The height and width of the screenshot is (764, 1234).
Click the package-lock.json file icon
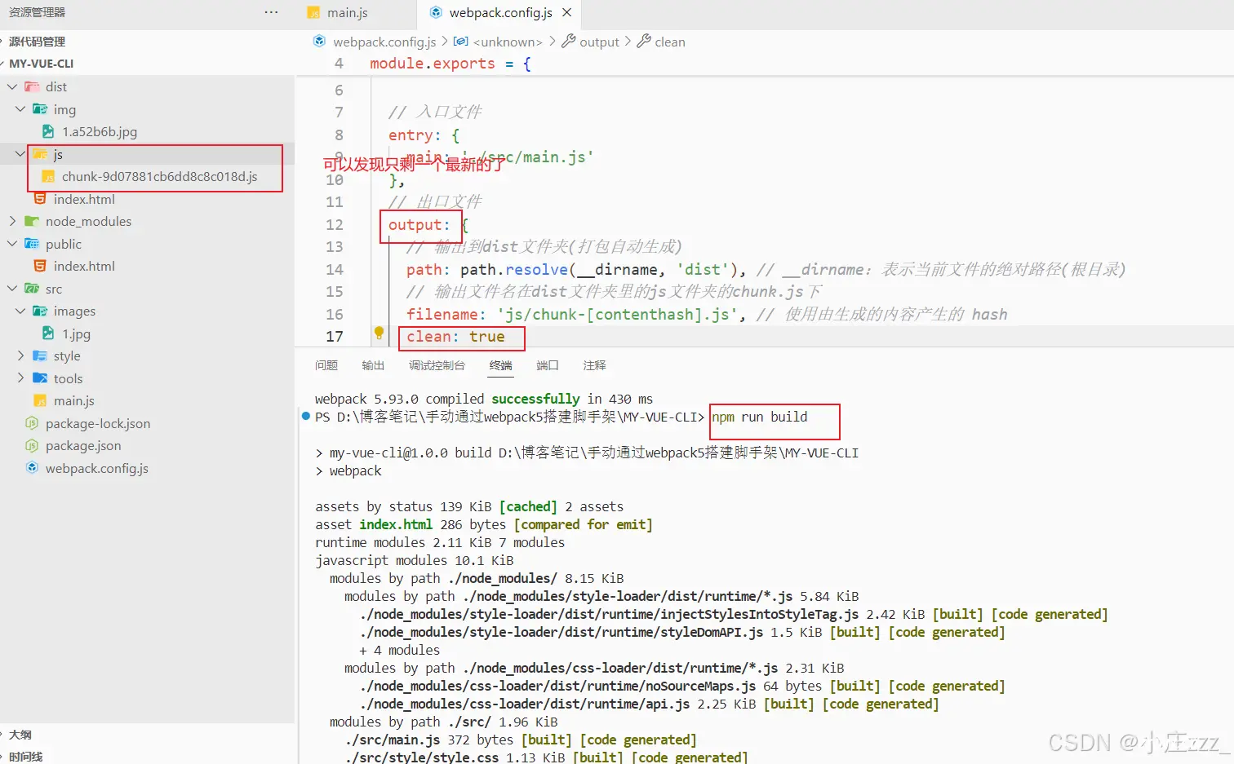tap(32, 423)
